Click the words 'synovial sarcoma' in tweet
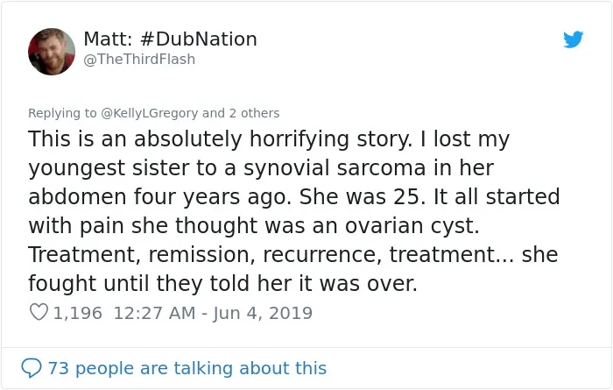The image size is (613, 390). (x=335, y=167)
